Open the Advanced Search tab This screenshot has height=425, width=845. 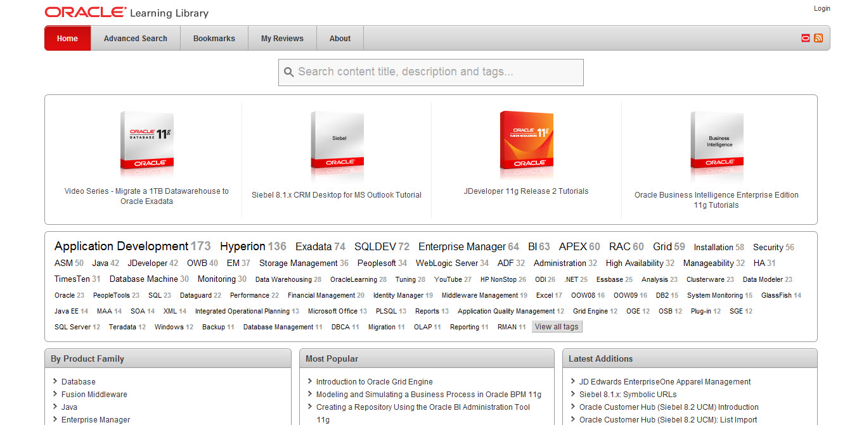coord(136,38)
